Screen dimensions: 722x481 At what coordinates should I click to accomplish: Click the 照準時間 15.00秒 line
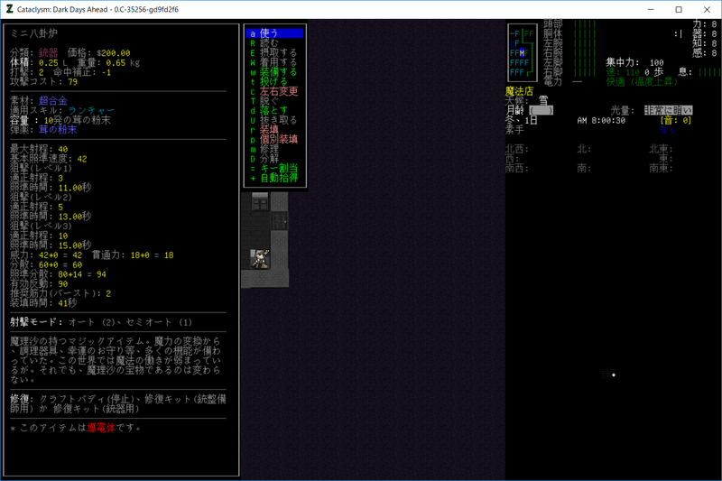pos(51,245)
